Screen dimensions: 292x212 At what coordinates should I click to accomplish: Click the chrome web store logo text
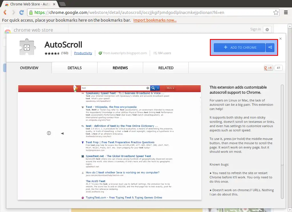click(x=33, y=30)
